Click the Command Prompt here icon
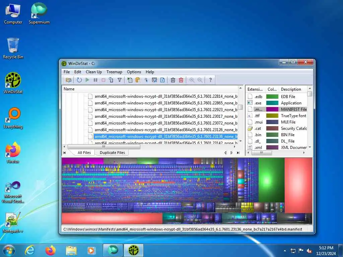 coord(154,80)
